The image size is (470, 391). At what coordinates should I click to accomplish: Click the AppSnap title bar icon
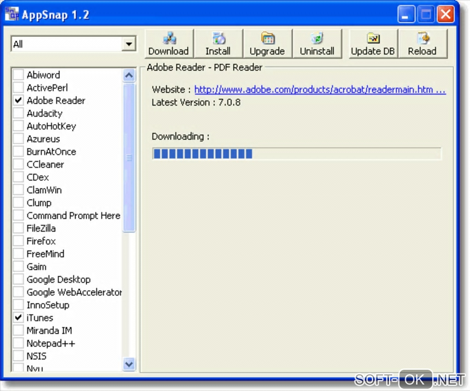click(12, 14)
